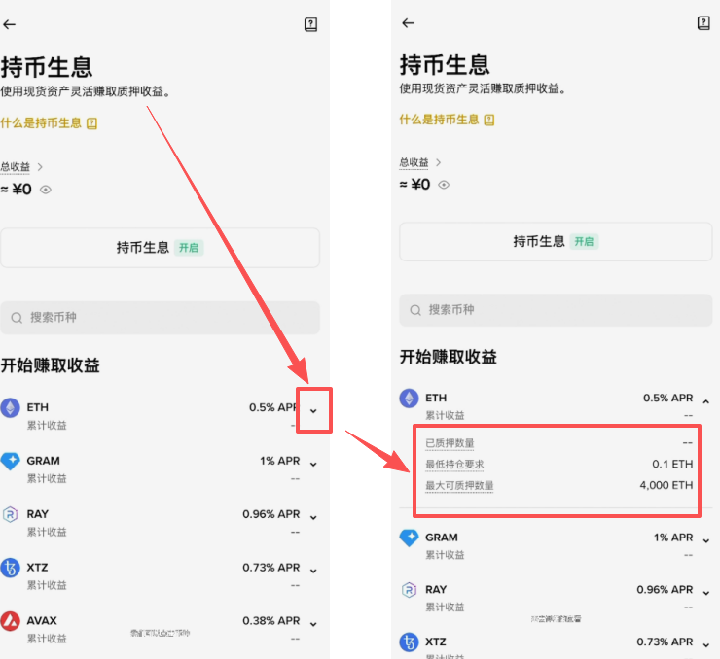720x659 pixels.
Task: Click 4,000 ETH maximum stake value
Action: pos(666,485)
